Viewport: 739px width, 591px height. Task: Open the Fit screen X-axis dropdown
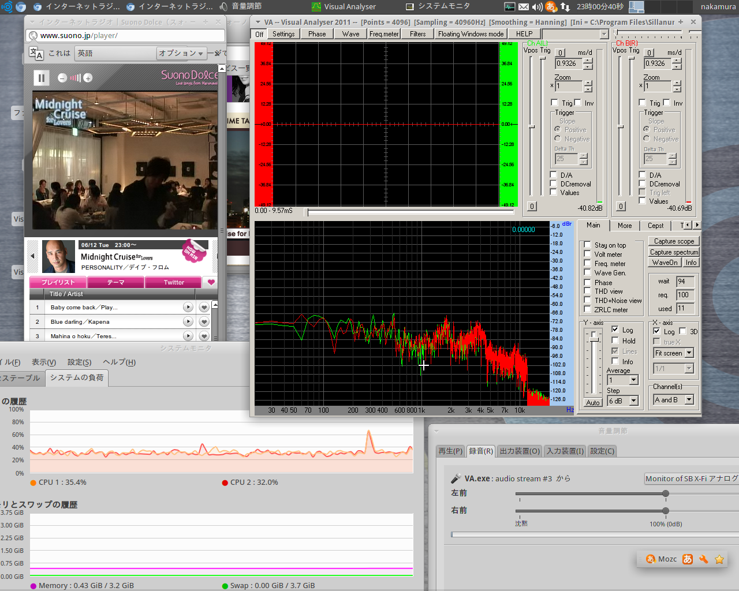(673, 353)
